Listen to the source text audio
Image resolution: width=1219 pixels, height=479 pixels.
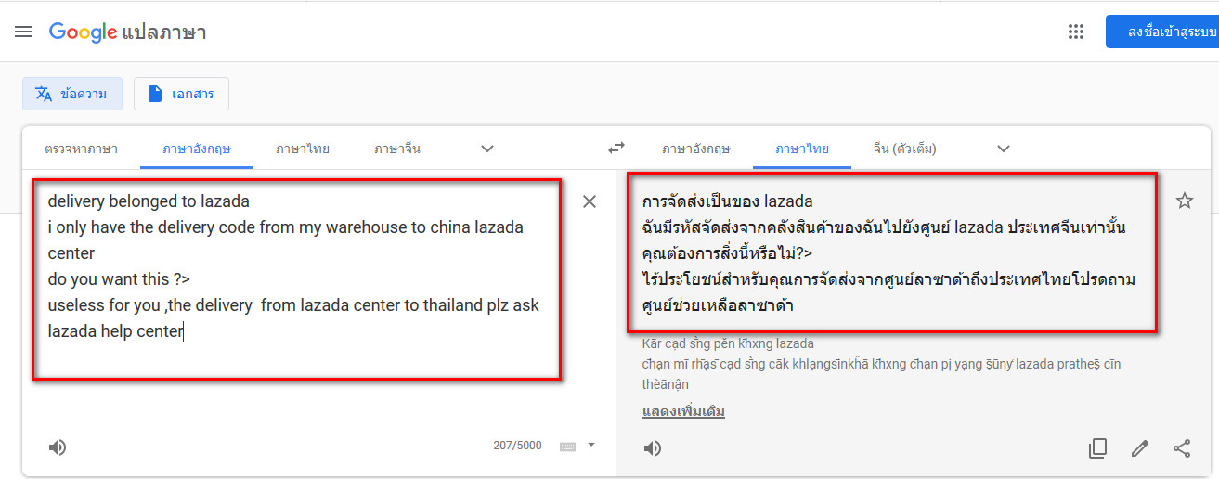click(x=58, y=447)
